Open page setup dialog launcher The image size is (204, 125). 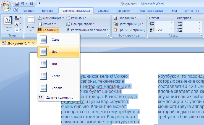pos(108,35)
